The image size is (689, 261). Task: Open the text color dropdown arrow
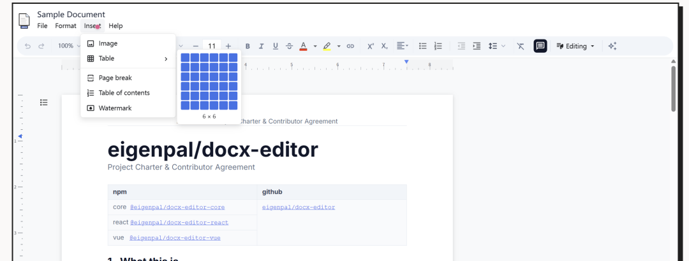(315, 46)
